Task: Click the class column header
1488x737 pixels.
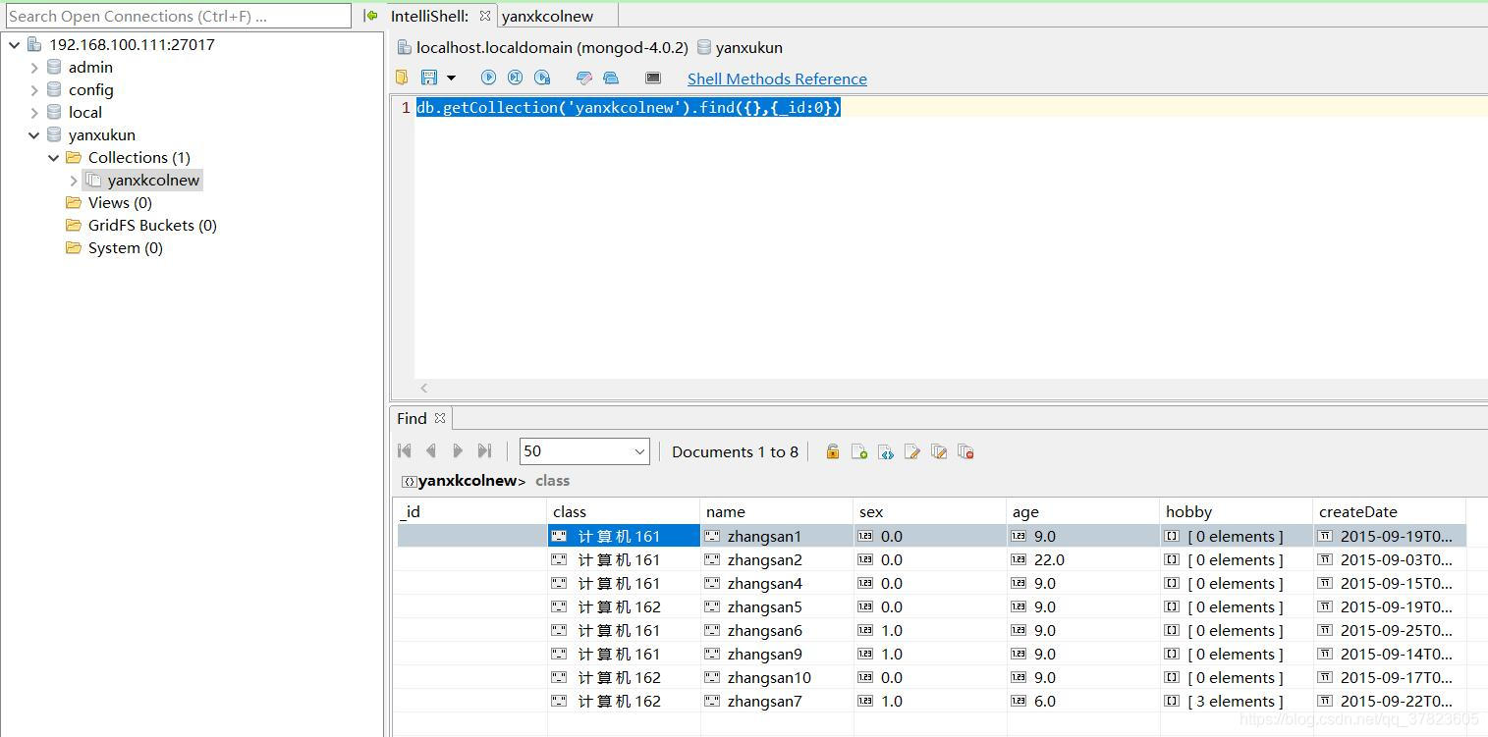Action: click(x=624, y=511)
